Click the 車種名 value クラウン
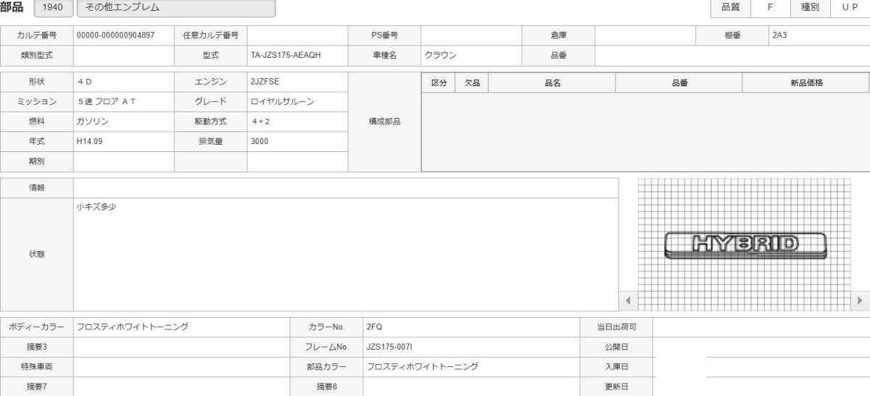 pyautogui.click(x=441, y=55)
